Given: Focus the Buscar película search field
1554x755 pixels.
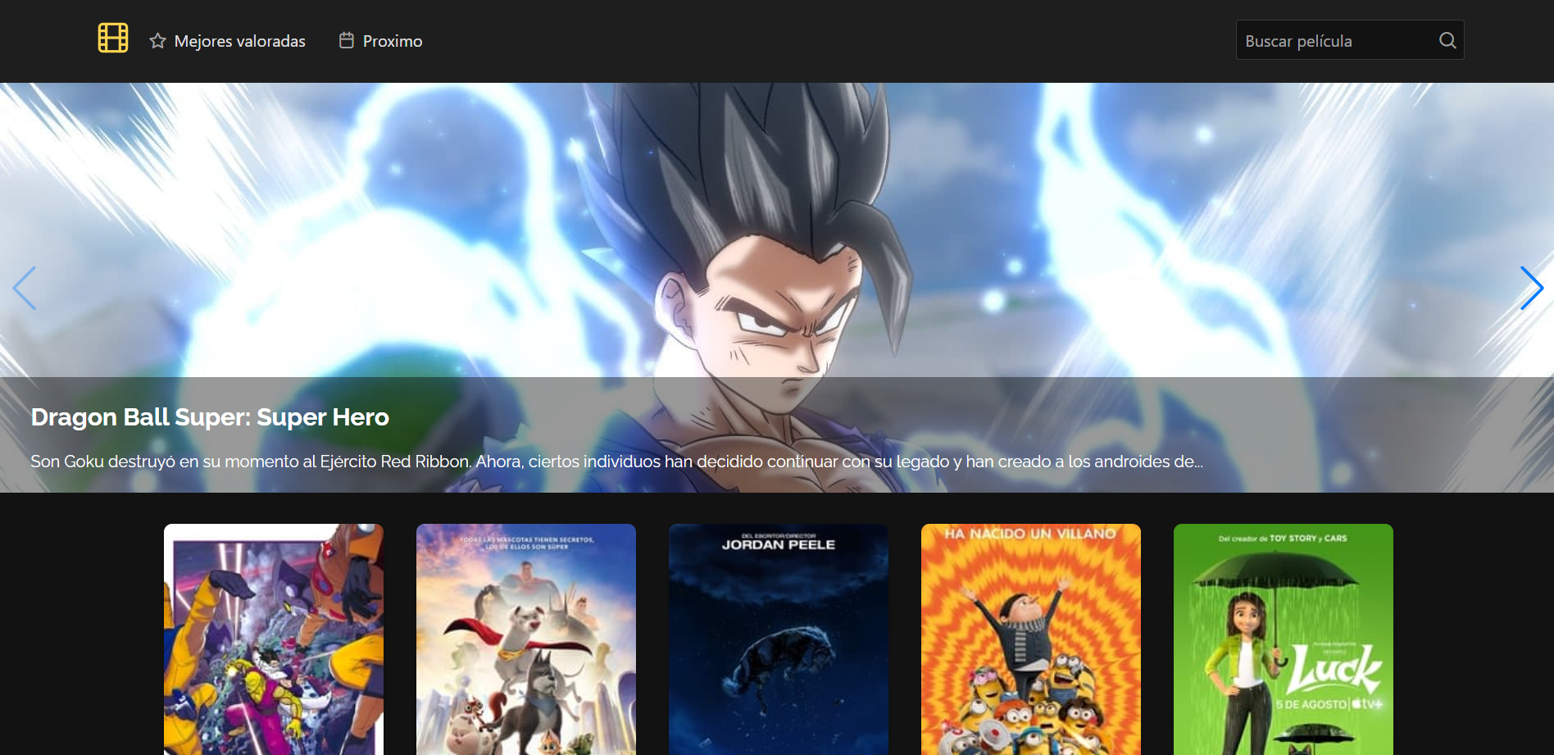Looking at the screenshot, I should (1350, 40).
